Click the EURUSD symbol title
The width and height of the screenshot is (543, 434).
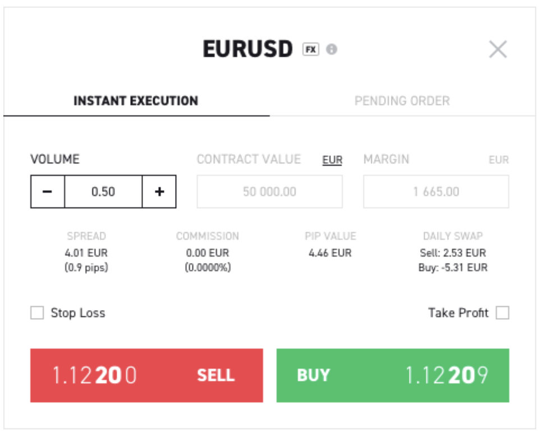pos(247,49)
